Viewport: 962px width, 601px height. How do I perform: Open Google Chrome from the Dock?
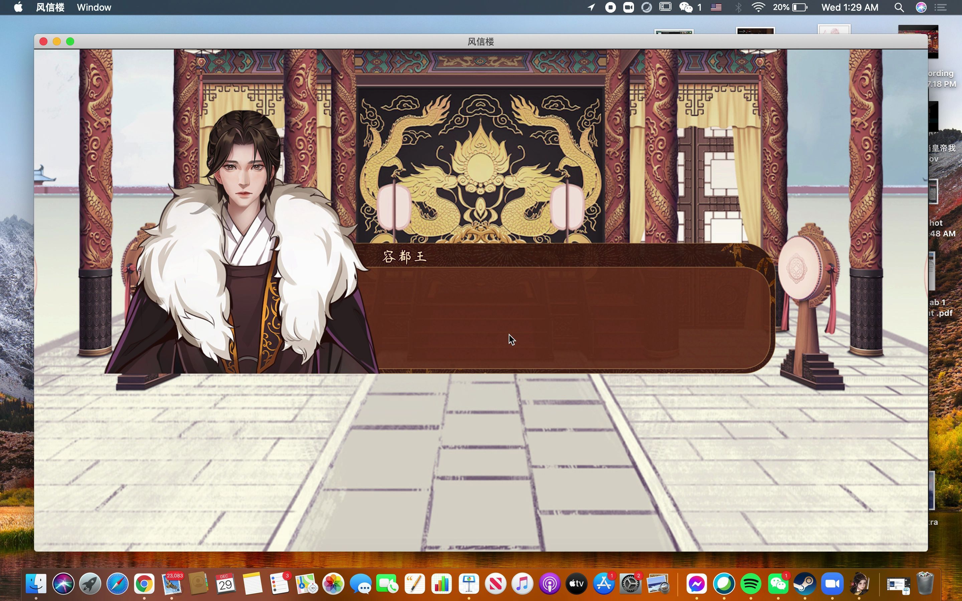(144, 584)
